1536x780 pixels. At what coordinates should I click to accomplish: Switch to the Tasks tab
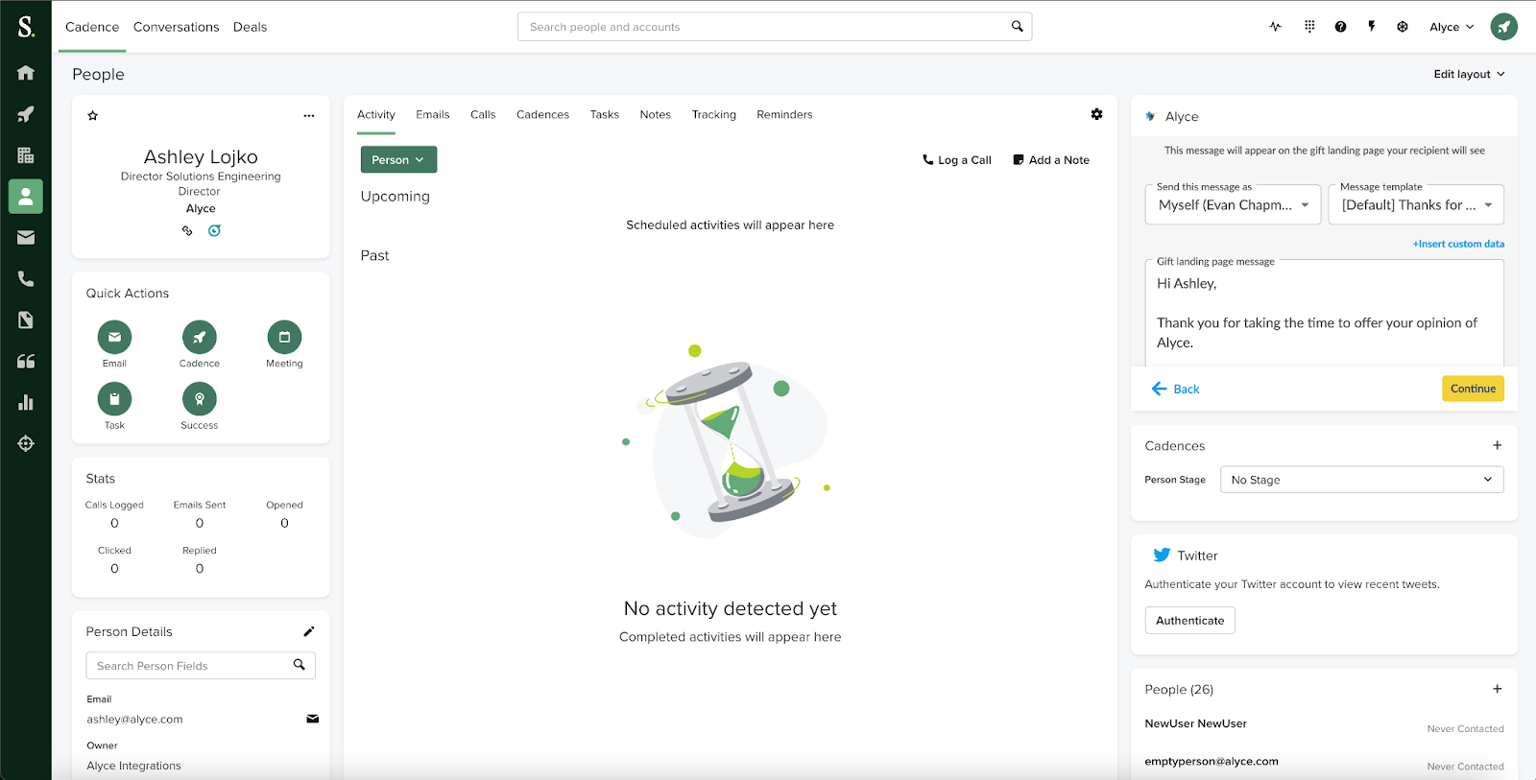[x=605, y=114]
